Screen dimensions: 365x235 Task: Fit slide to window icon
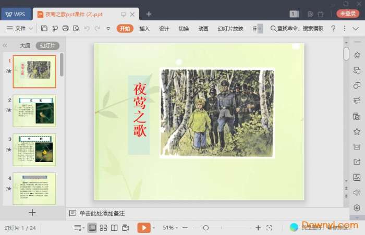270,228
